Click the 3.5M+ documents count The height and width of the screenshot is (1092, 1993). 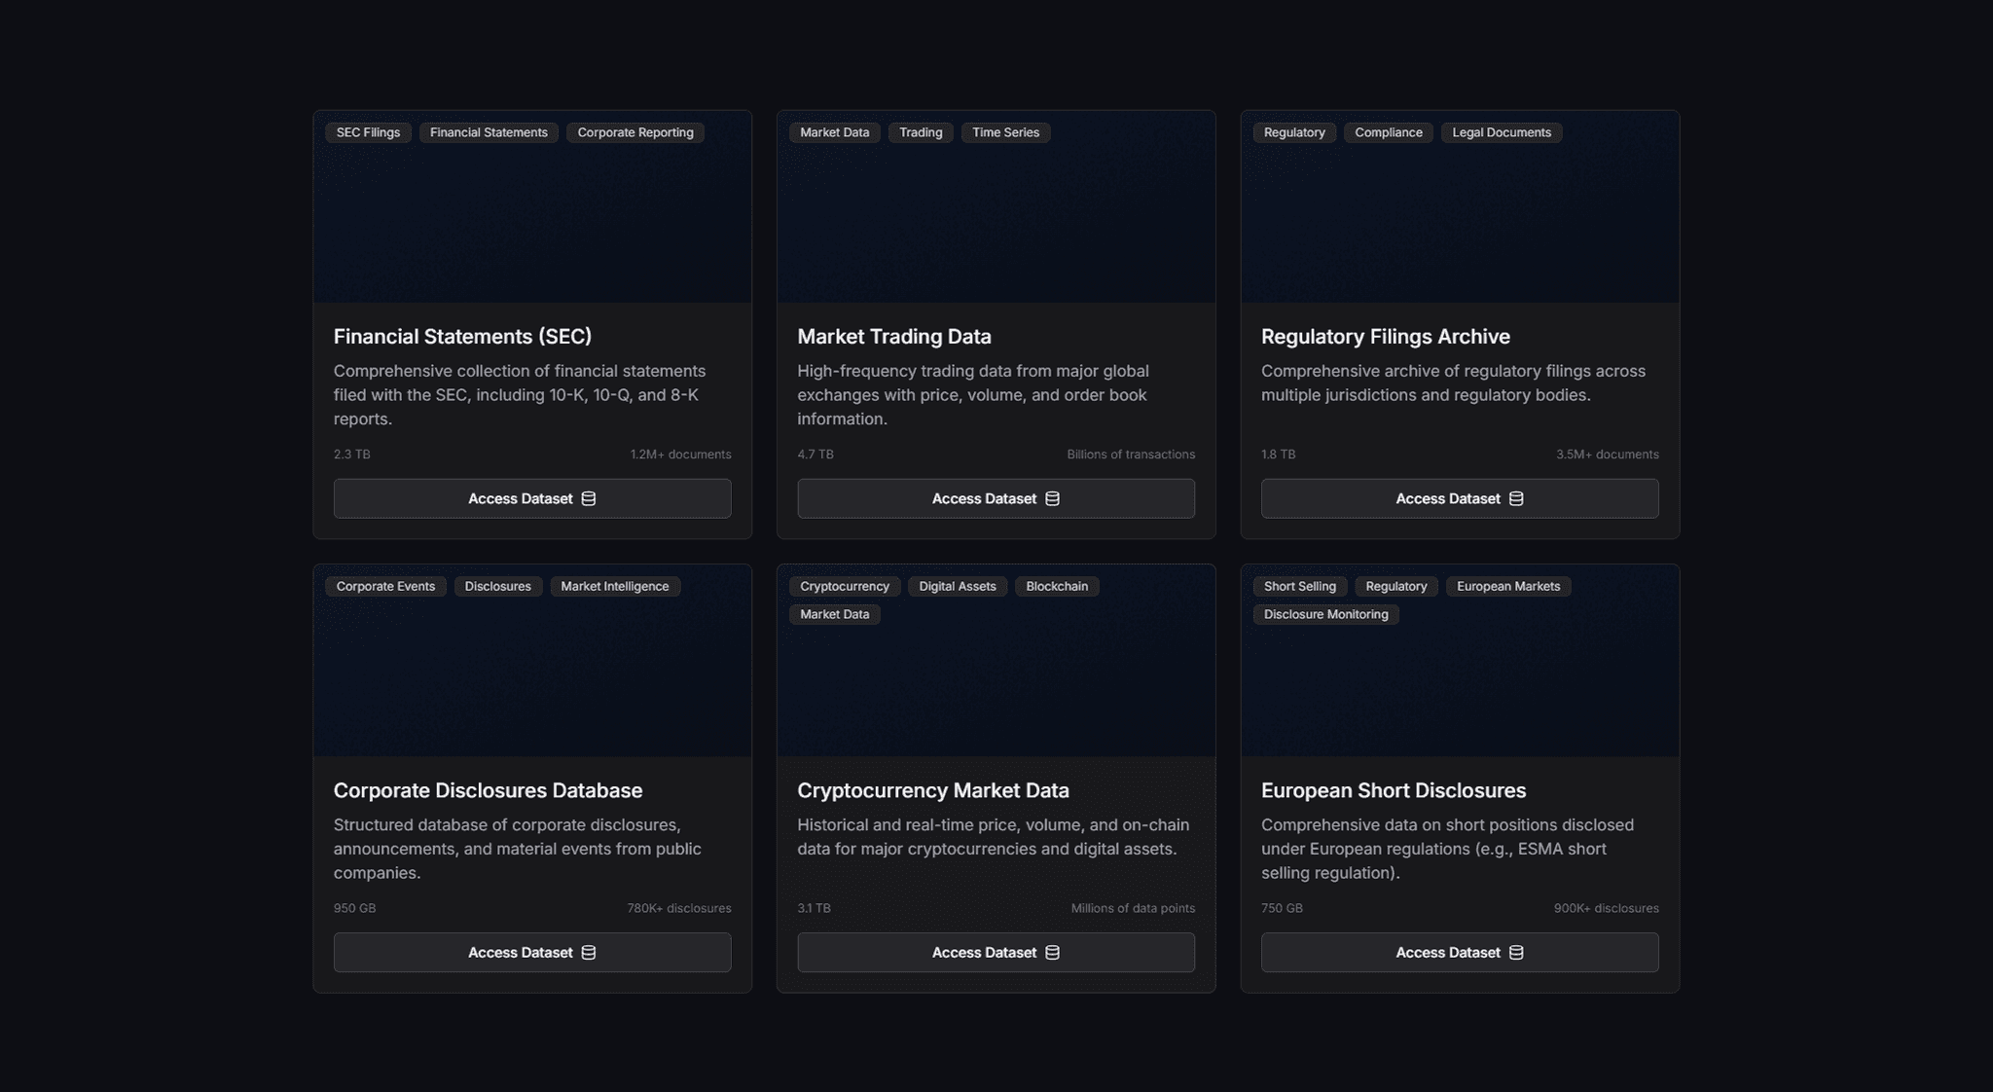click(1608, 455)
